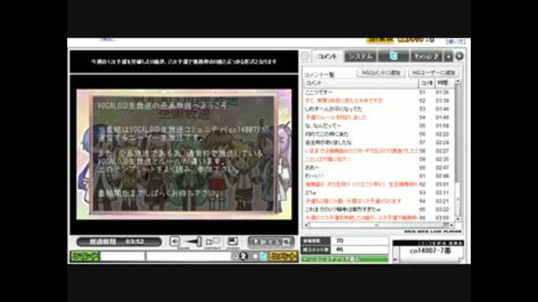Select red comment row number 66
Screen dimensions: 538x302
click(x=378, y=218)
